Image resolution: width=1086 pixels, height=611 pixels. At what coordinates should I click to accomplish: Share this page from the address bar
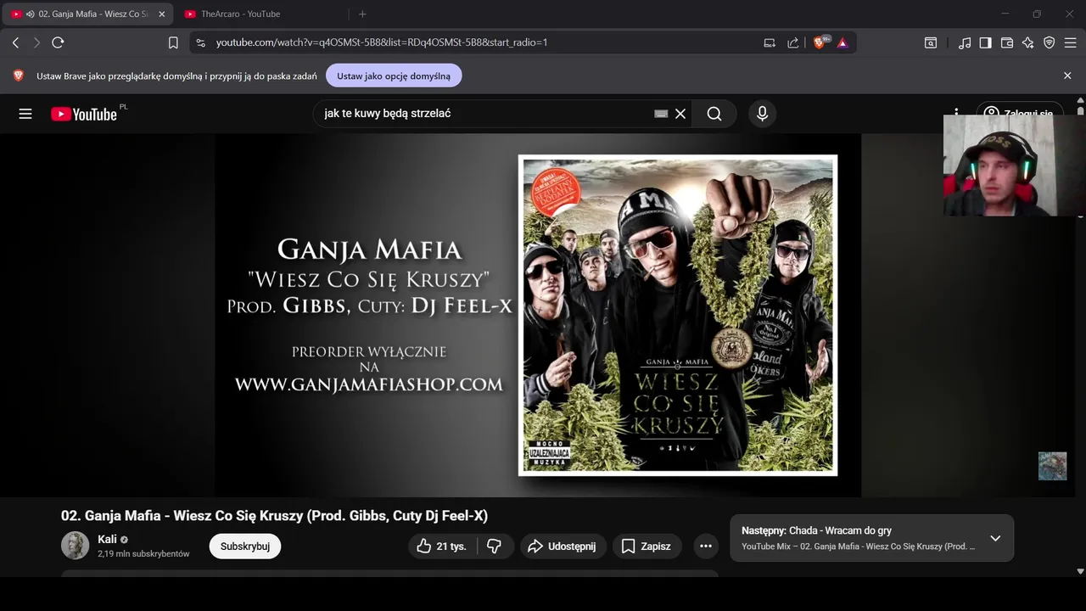click(x=792, y=42)
